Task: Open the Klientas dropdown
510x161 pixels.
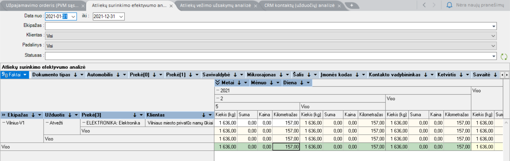Action: [493, 36]
